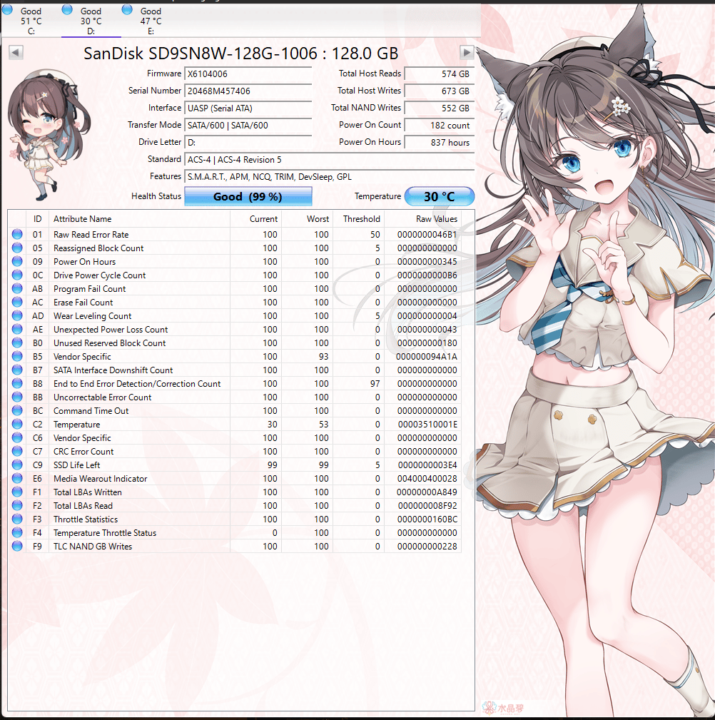Select drive D: tab at 30 °C
This screenshot has height=720, width=715.
coord(91,21)
